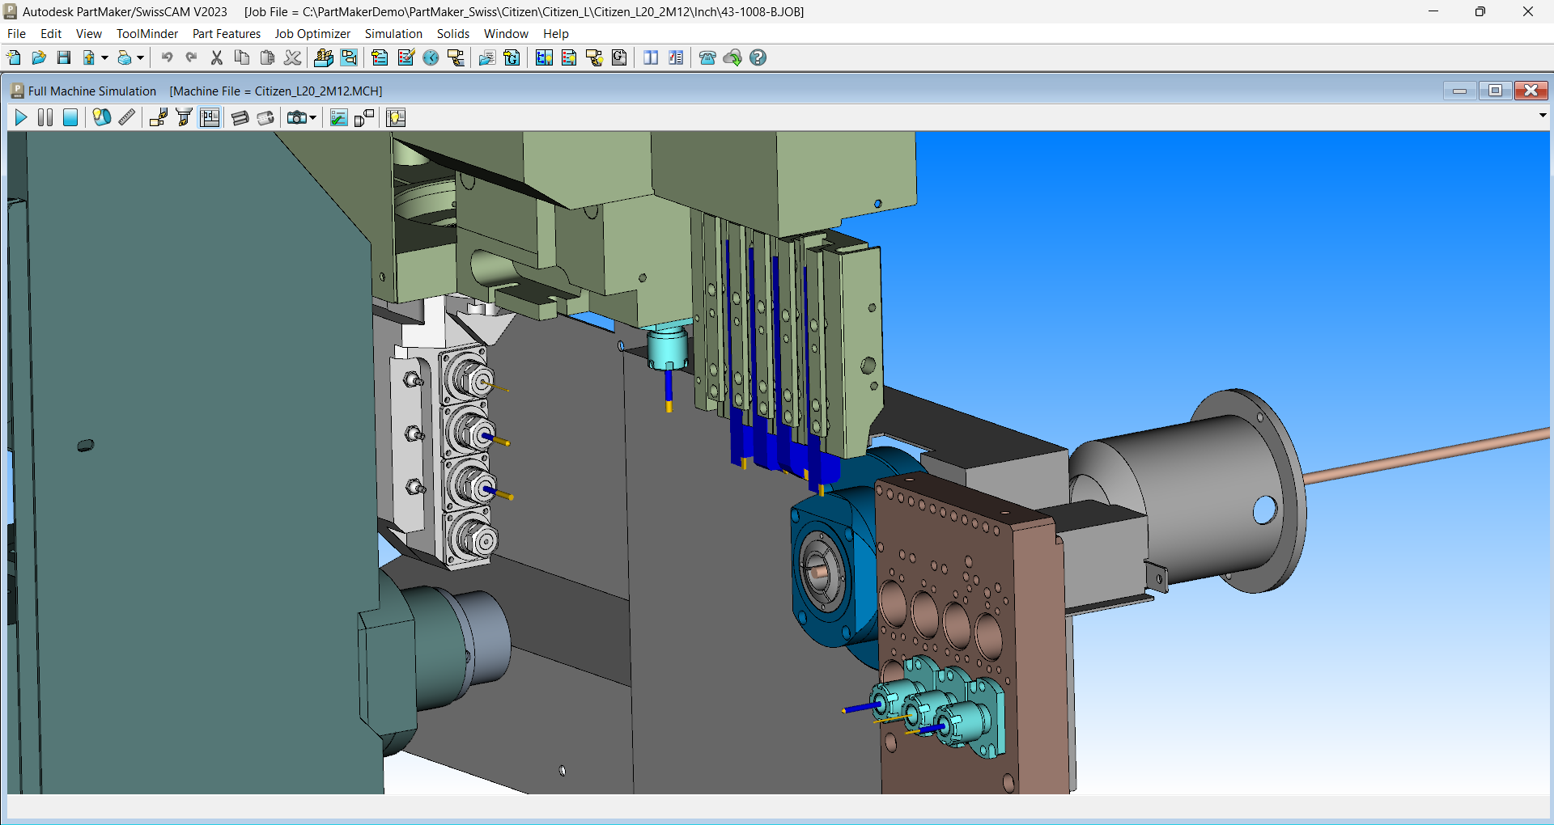Create a new job file
The height and width of the screenshot is (825, 1554).
[x=14, y=57]
